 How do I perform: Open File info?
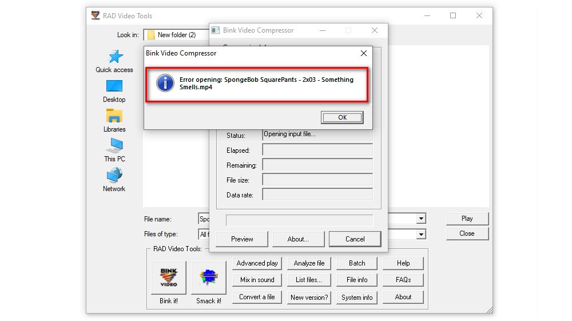pos(357,280)
